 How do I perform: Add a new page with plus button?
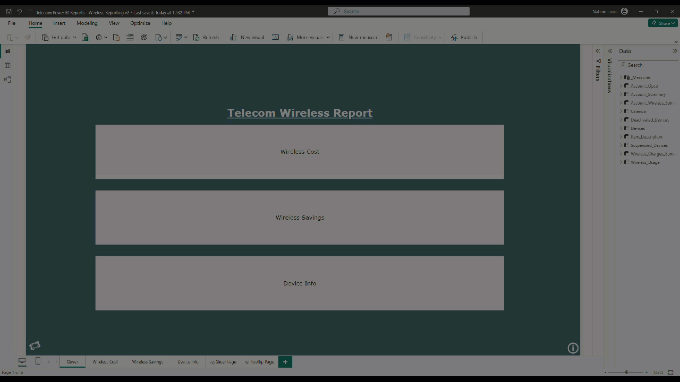pyautogui.click(x=285, y=362)
